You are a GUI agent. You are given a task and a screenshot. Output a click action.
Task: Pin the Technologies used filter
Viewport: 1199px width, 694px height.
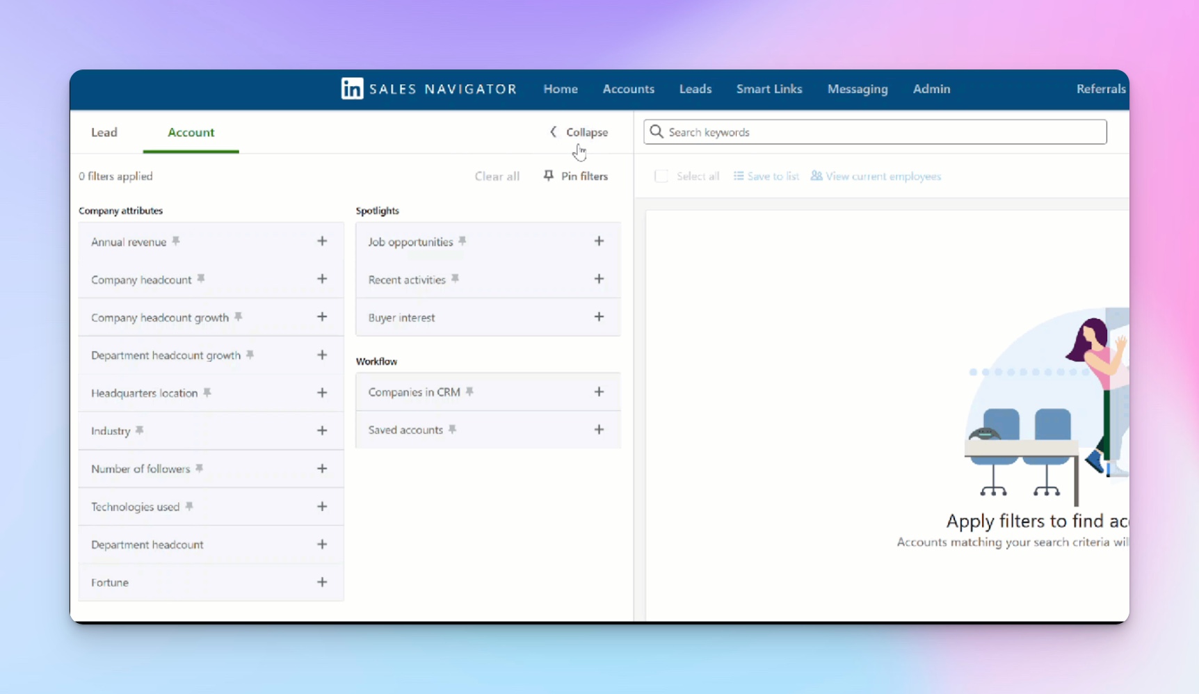pyautogui.click(x=189, y=506)
